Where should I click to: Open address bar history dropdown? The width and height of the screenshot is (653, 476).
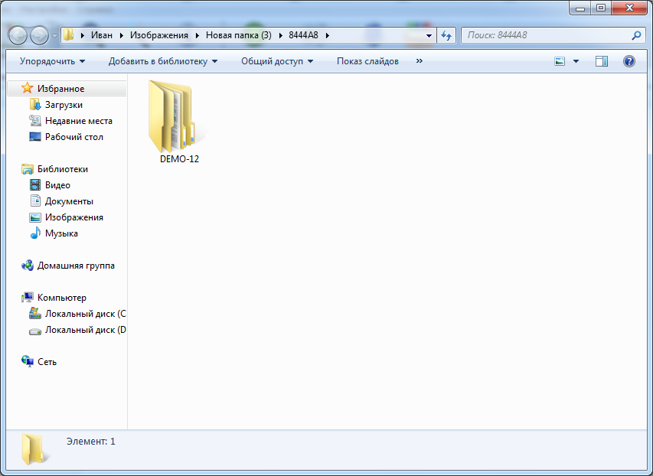click(x=429, y=35)
